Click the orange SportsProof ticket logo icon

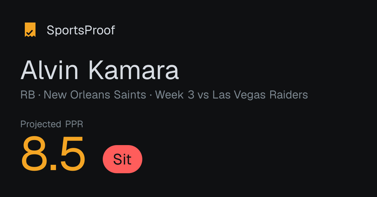tap(30, 30)
